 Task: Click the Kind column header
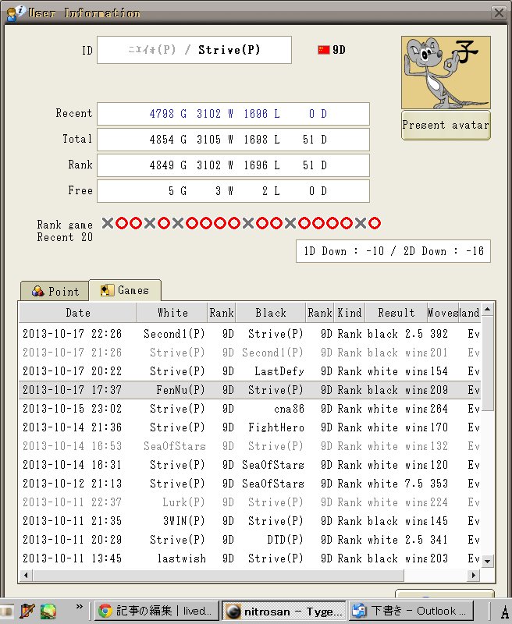click(350, 313)
